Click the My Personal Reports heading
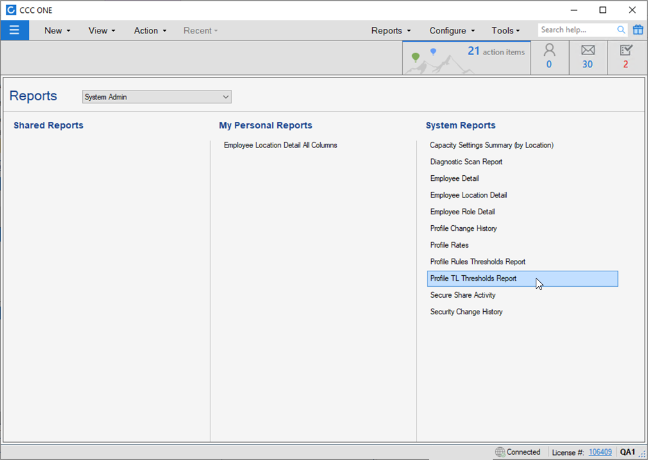The image size is (648, 460). point(266,125)
